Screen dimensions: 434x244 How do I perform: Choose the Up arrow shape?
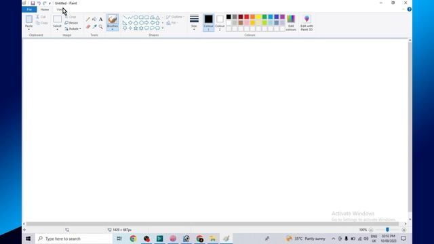coord(157,22)
